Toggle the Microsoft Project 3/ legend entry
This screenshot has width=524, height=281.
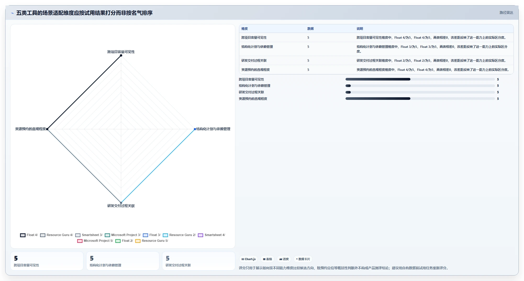point(122,235)
